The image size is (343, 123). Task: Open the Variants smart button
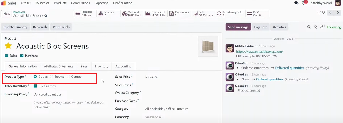[x=108, y=14]
